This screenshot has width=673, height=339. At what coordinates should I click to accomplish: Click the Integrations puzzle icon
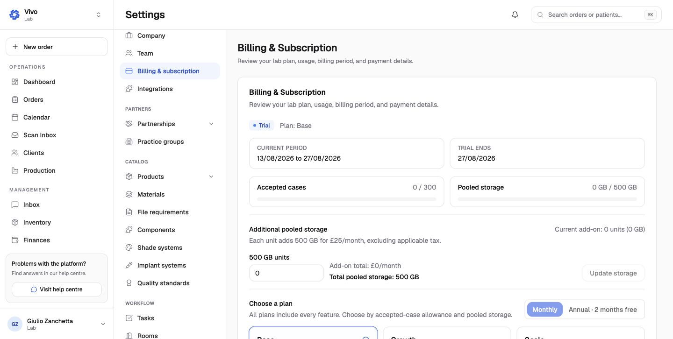pyautogui.click(x=129, y=89)
